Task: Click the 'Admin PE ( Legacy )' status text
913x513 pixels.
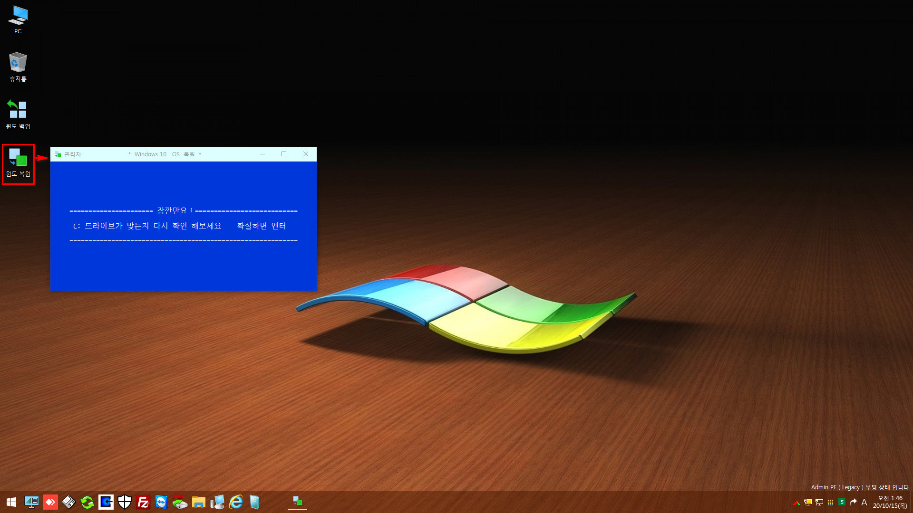Action: (x=837, y=487)
